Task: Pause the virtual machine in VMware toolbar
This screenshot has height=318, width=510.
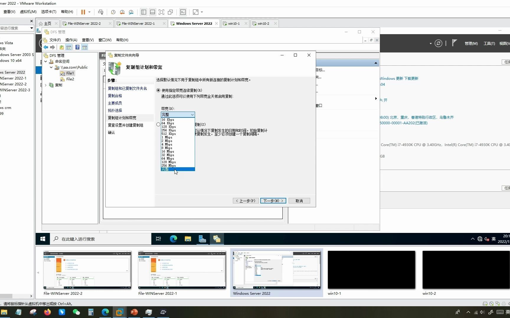Action: pos(83,12)
